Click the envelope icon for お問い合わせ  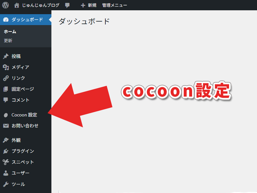point(6,126)
